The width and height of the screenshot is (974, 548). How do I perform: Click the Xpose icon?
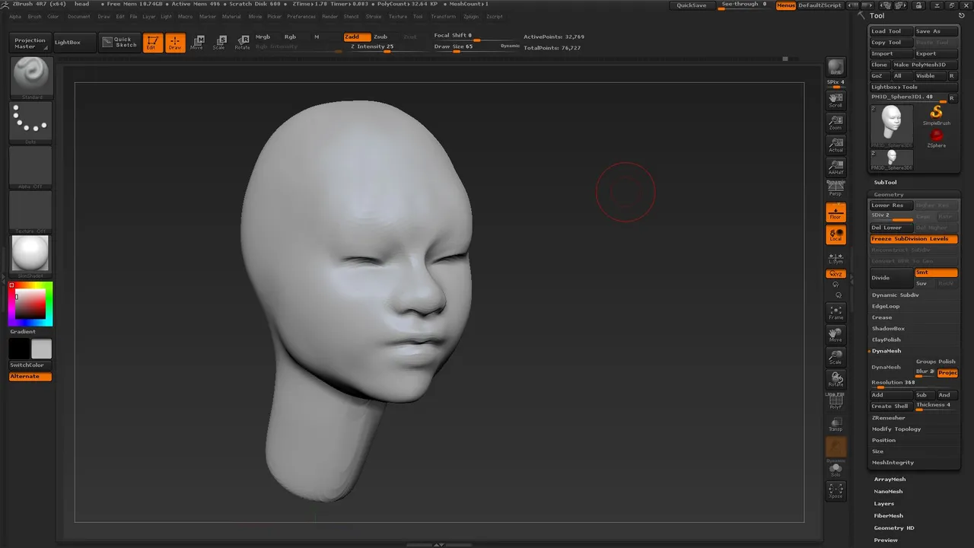coord(836,491)
